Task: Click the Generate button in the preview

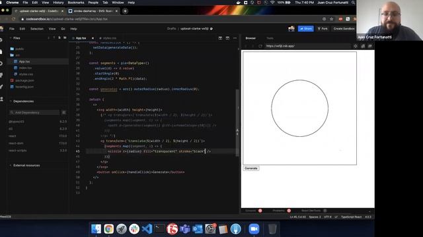Action: coord(251,169)
